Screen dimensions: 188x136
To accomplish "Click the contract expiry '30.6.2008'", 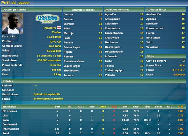I will pos(55,46).
